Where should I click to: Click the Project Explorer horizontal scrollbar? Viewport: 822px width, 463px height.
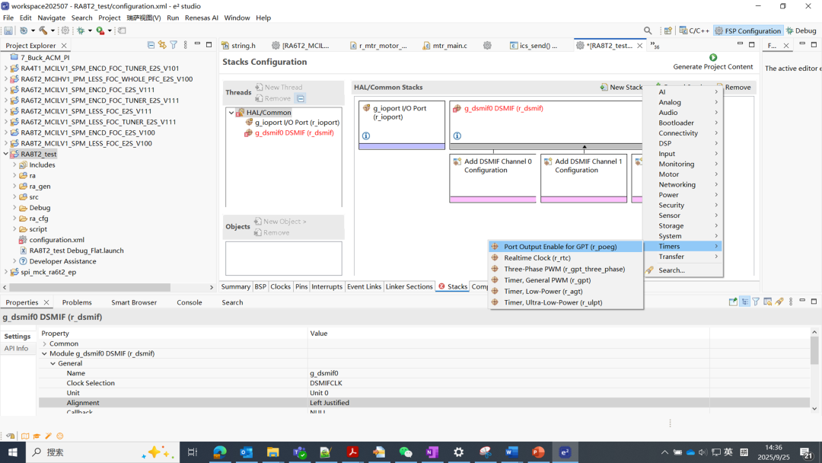(90, 287)
